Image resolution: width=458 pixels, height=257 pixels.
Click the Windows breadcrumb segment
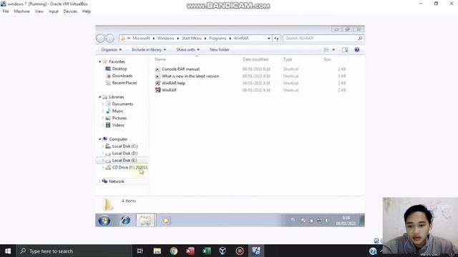click(x=165, y=38)
